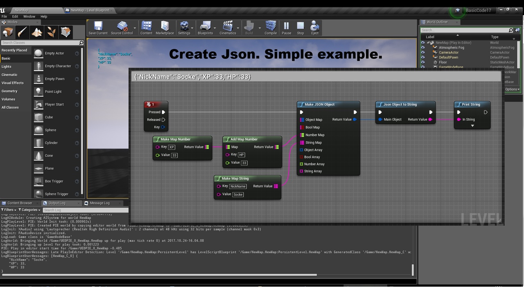Click the Eject toolbar icon
This screenshot has width=524, height=294.
[x=315, y=27]
